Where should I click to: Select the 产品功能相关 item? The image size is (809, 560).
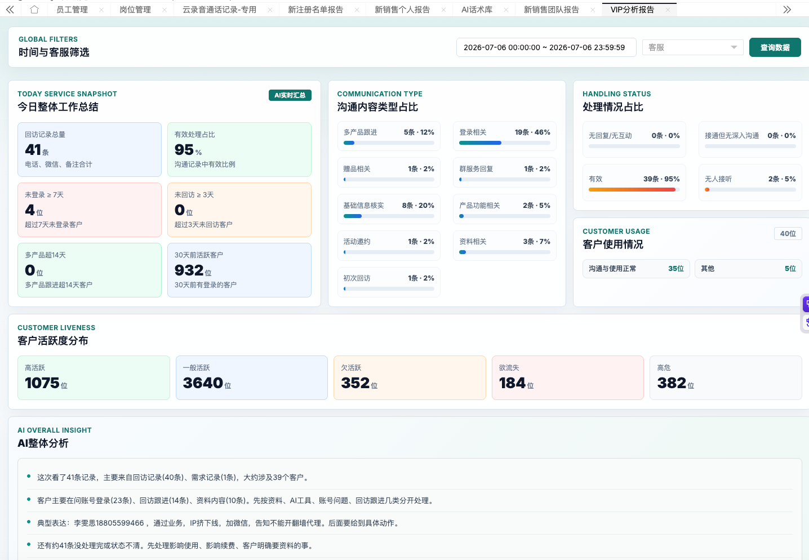(x=505, y=210)
